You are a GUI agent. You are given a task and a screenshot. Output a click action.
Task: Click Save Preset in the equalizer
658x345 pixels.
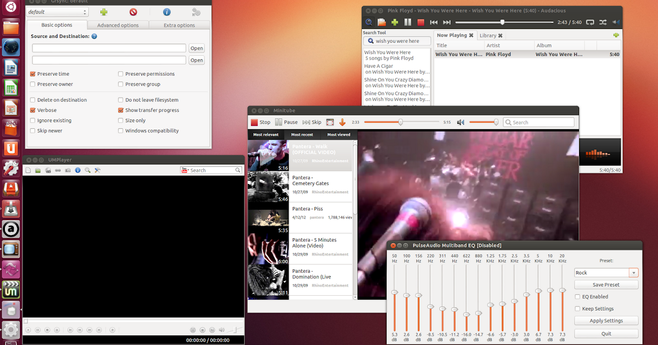606,284
